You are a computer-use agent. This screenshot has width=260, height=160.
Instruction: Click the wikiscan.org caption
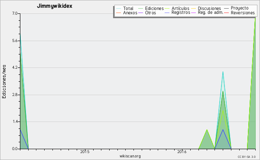click(130, 156)
